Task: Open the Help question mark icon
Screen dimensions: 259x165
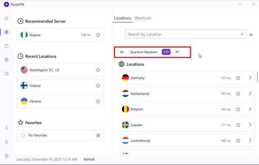Action: (x=6, y=46)
